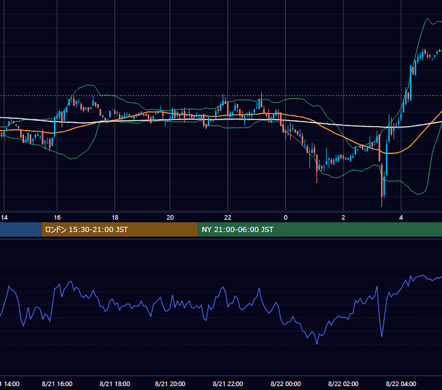Click the 22 hour label on price chart axis
This screenshot has width=442, height=390.
click(227, 218)
